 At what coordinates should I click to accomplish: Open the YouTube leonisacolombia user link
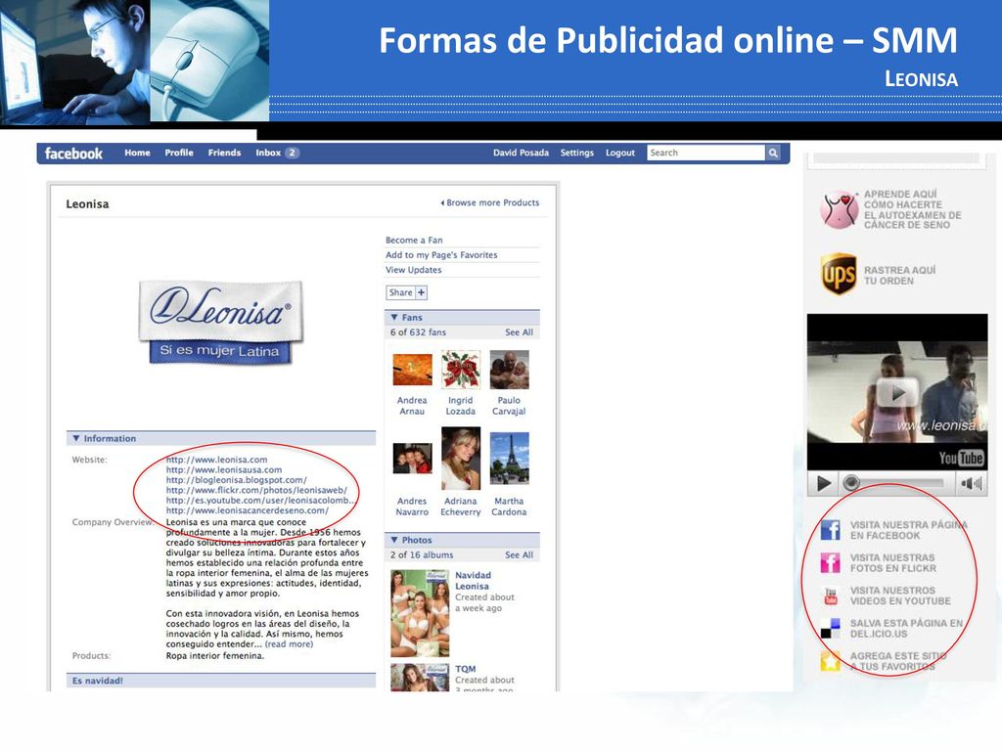point(260,500)
